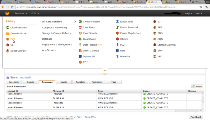Image resolution: width=210 pixels, height=120 pixels.
Task: Reload the page with browser refresh
Action: point(12,7)
